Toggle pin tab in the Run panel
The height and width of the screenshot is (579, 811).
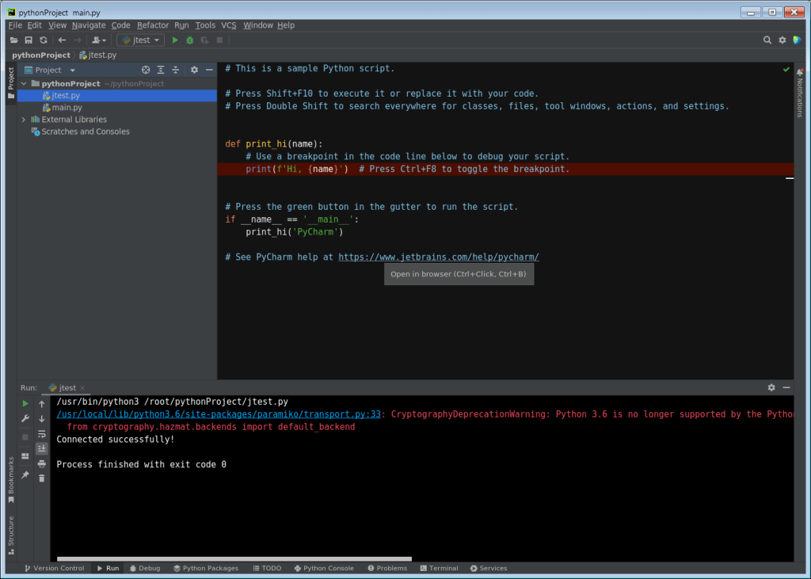(25, 475)
